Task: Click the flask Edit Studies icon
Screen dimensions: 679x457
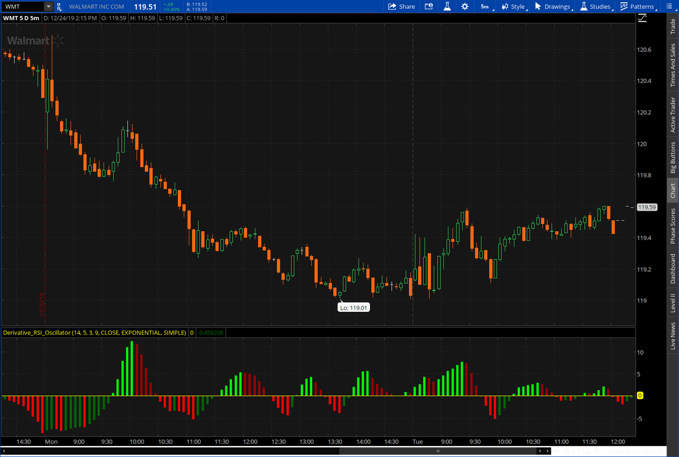Action: click(447, 6)
